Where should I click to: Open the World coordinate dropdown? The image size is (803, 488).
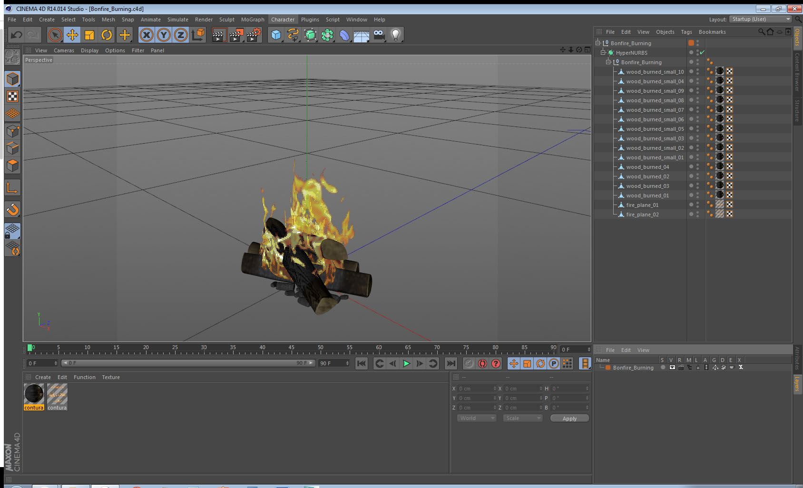tap(477, 418)
